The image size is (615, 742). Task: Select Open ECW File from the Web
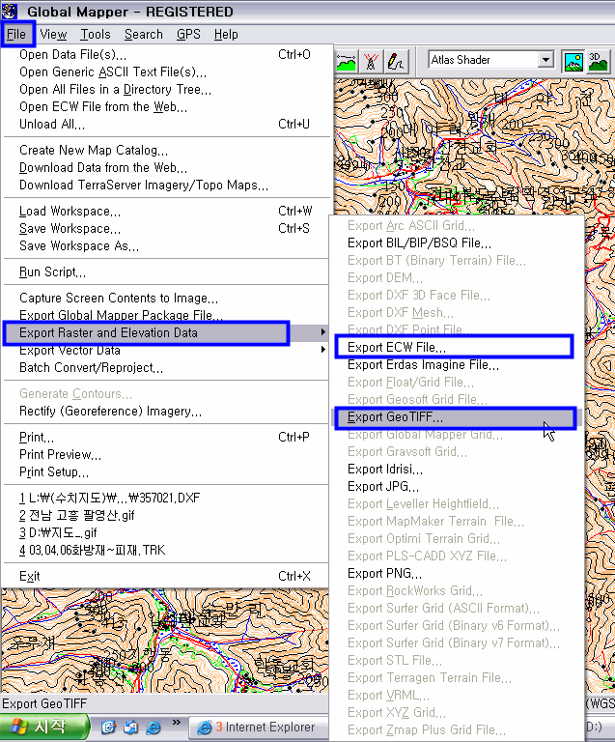pyautogui.click(x=165, y=107)
